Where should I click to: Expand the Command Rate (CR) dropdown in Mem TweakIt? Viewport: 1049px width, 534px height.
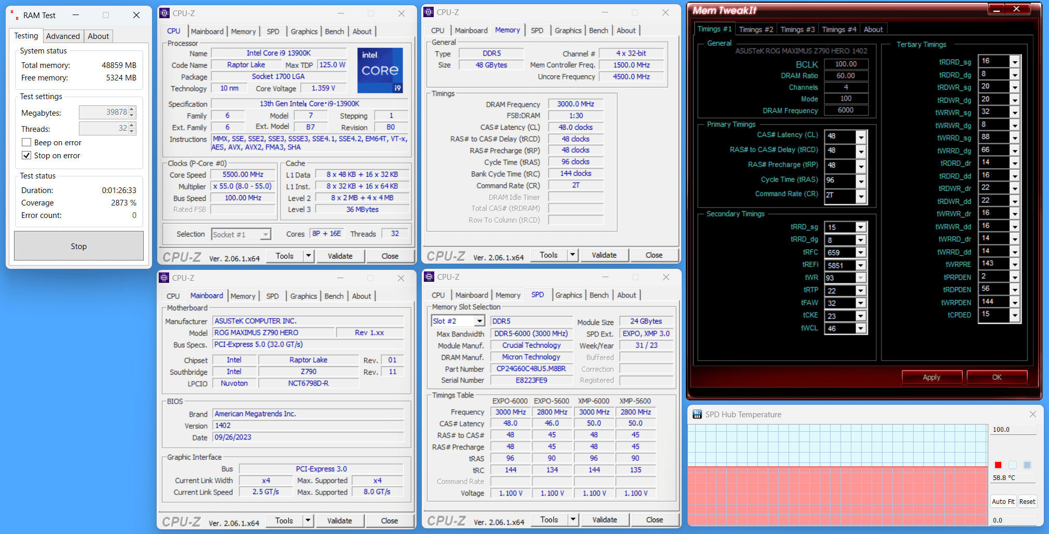point(861,196)
